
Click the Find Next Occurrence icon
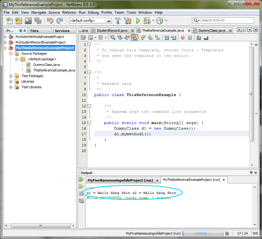pos(127,38)
